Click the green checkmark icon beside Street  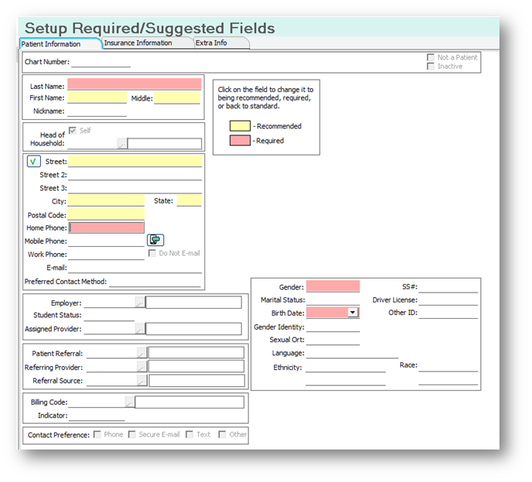pyautogui.click(x=33, y=162)
